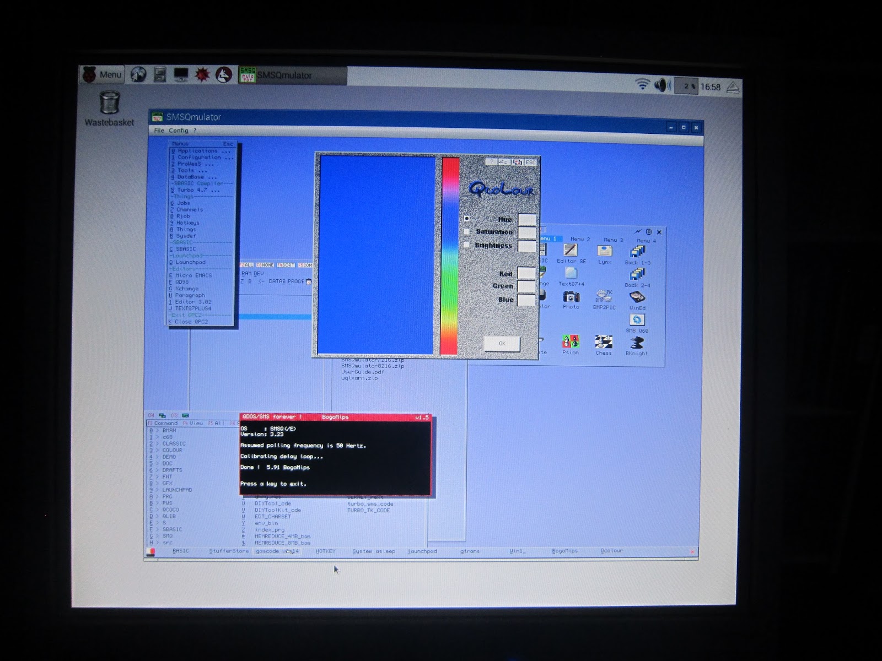Pick a colour on the rainbow hue strip
The image size is (882, 661).
[450, 256]
